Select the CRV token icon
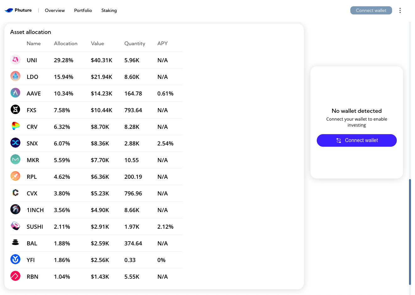 pyautogui.click(x=15, y=126)
